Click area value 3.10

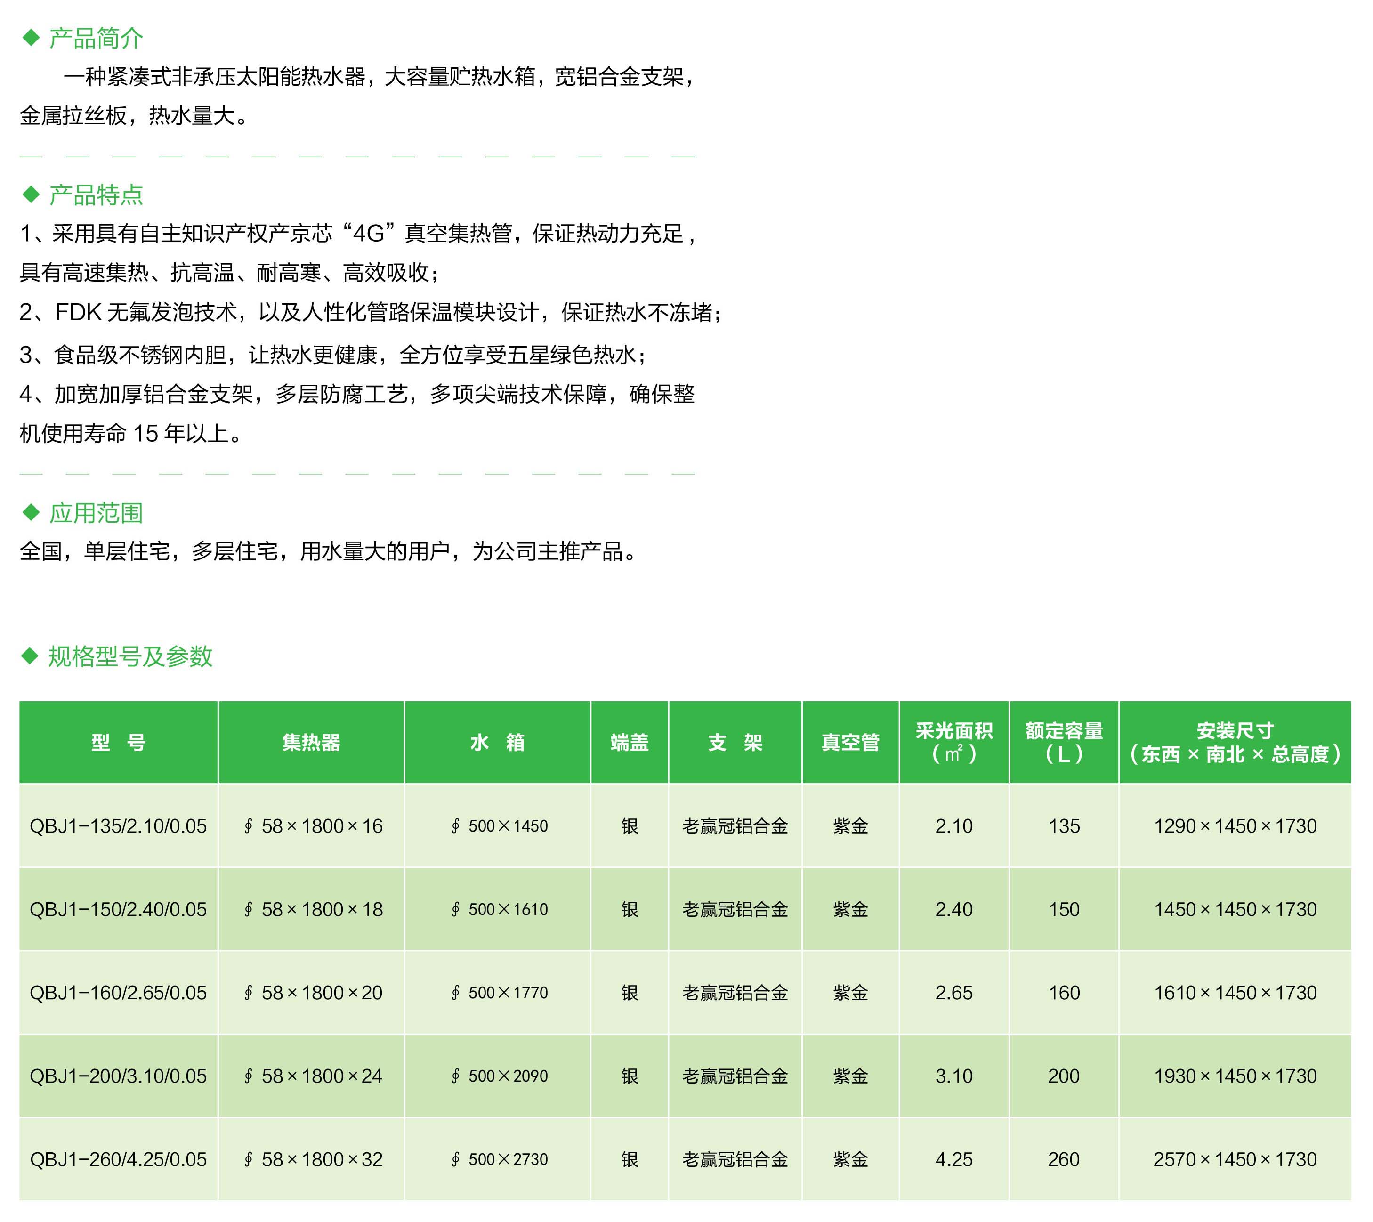tap(954, 1076)
